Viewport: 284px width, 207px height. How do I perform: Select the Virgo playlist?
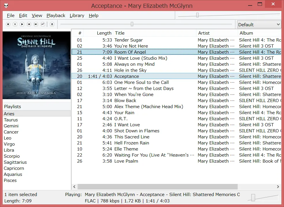pos(37,144)
